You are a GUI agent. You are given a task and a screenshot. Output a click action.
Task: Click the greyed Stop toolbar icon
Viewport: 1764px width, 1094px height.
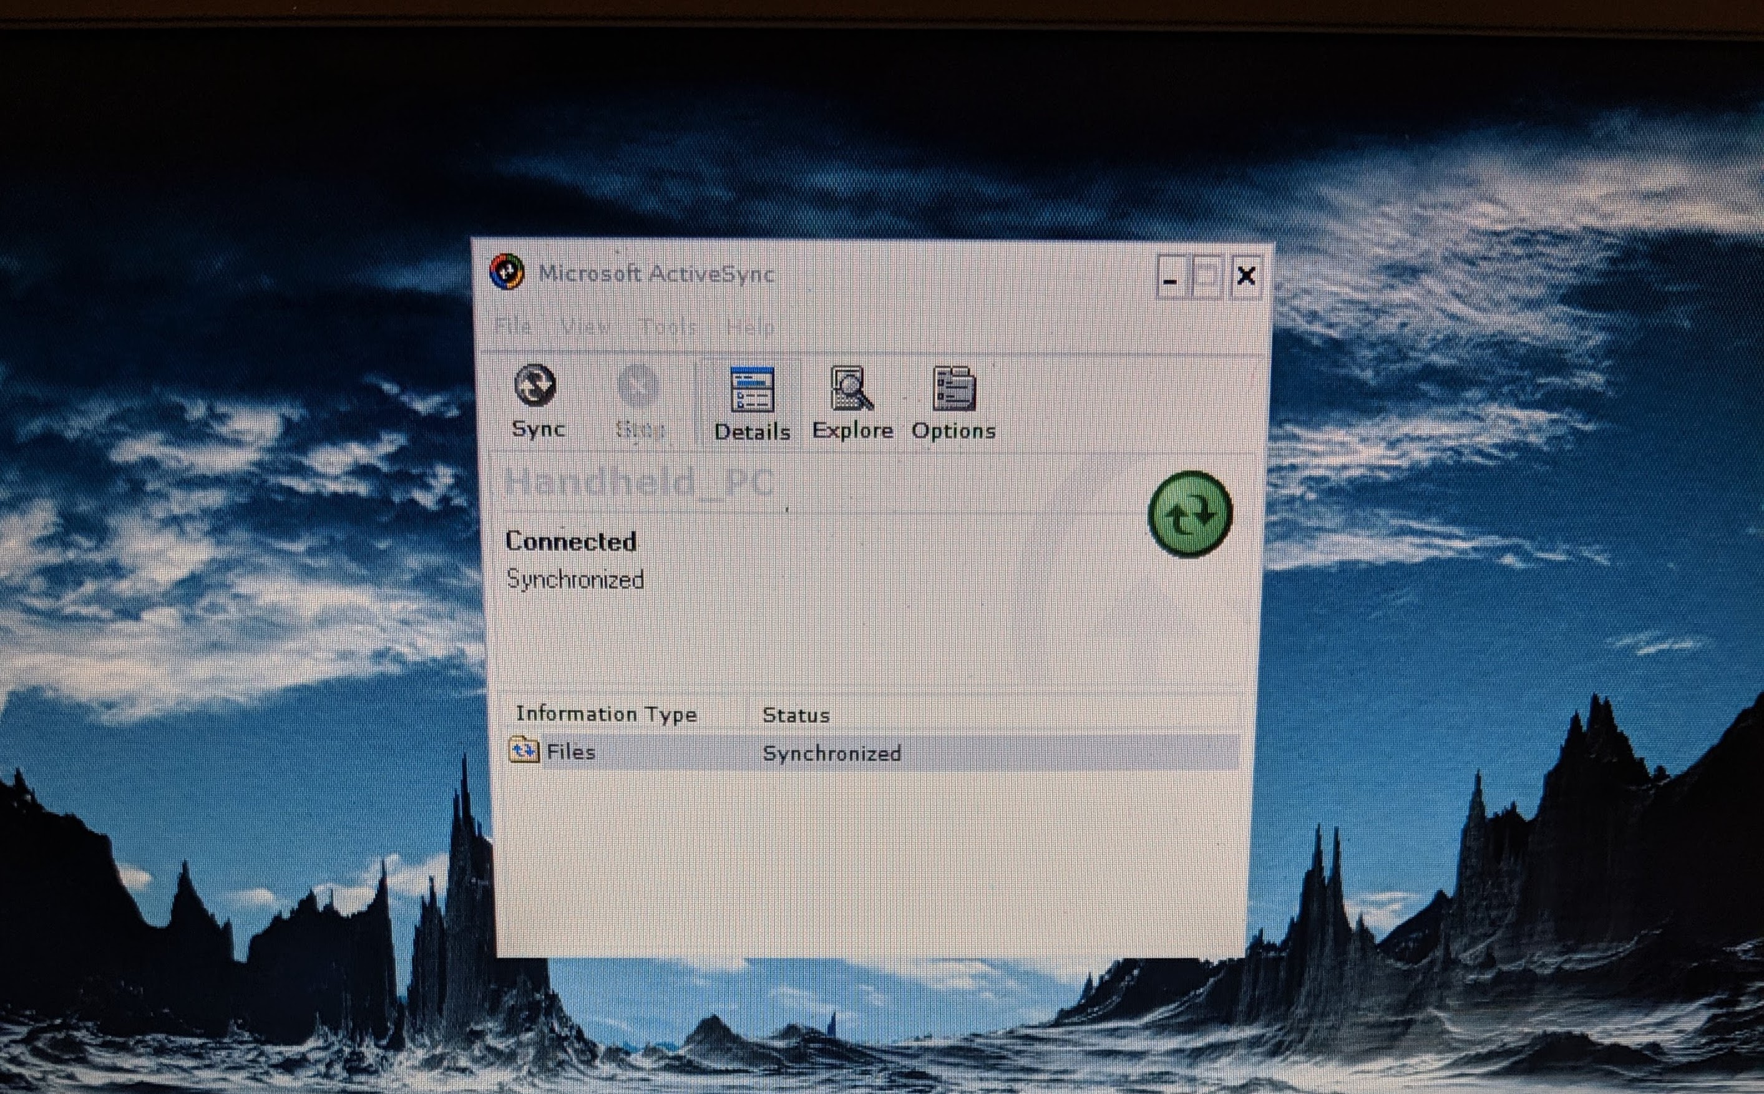[x=638, y=385]
